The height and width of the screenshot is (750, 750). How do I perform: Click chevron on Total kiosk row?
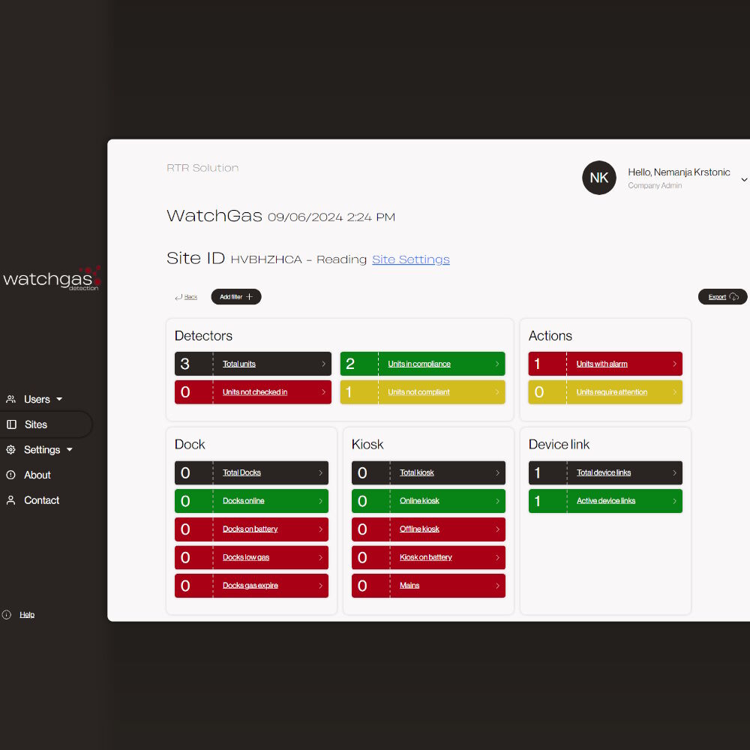click(497, 472)
